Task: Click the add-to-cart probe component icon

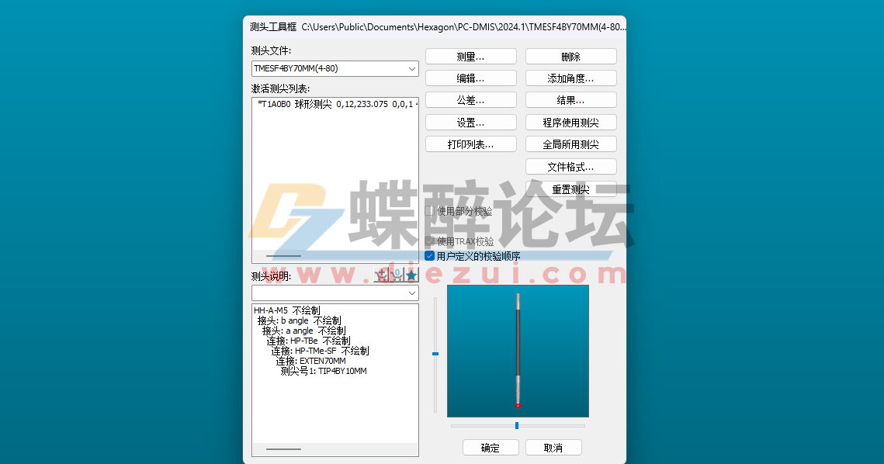Action: [380, 275]
